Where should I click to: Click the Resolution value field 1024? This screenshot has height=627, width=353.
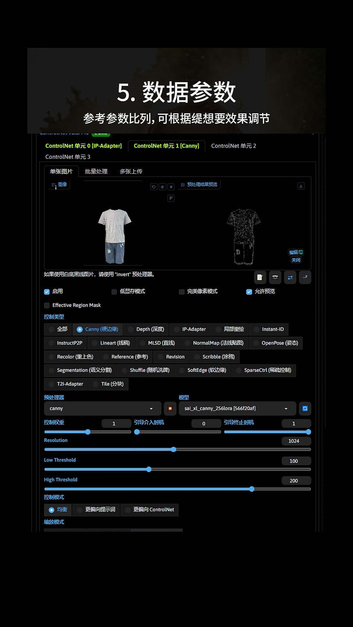point(296,441)
